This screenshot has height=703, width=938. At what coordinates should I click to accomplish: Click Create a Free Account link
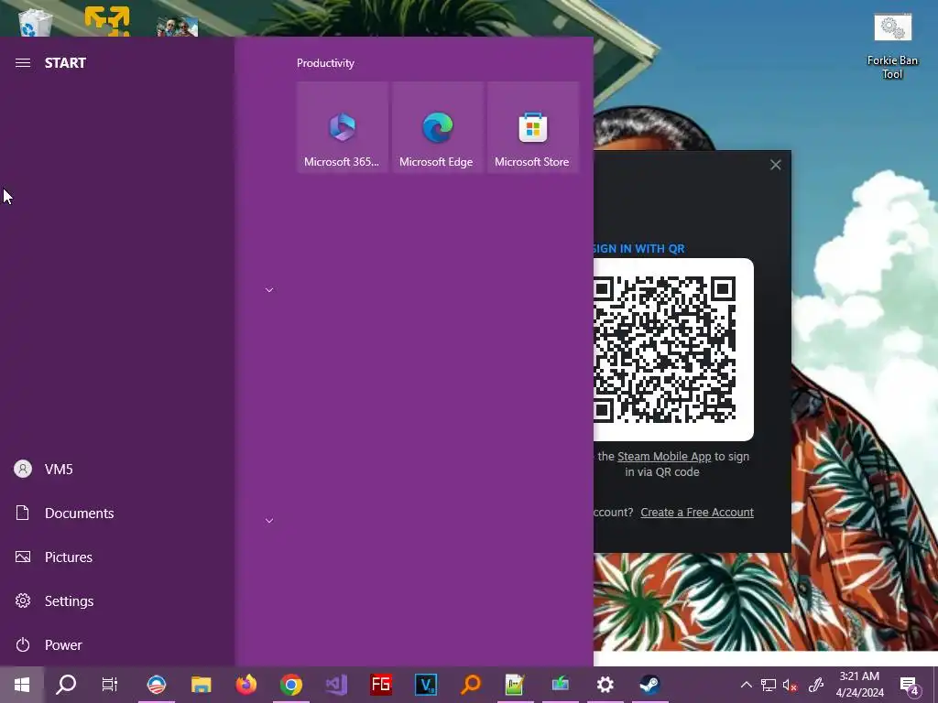point(697,513)
